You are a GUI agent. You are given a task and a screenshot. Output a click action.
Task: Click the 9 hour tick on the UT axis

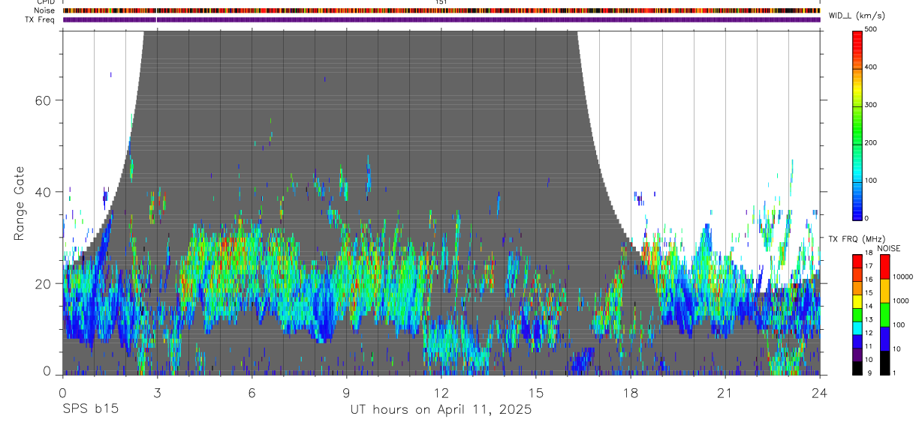click(x=346, y=392)
